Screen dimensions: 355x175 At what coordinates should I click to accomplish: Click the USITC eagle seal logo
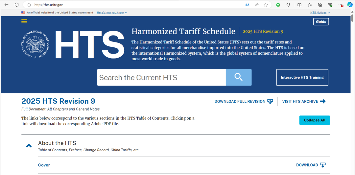[35, 44]
